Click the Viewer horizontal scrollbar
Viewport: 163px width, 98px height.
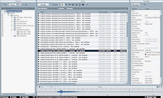[82, 83]
